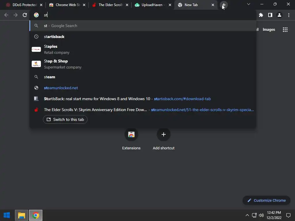The height and width of the screenshot is (221, 295).
Task: Open the Google apps grid
Action: click(x=285, y=30)
